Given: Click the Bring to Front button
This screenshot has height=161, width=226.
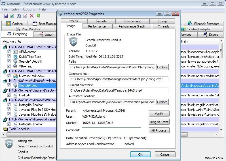Looking at the screenshot, I should (x=159, y=122).
